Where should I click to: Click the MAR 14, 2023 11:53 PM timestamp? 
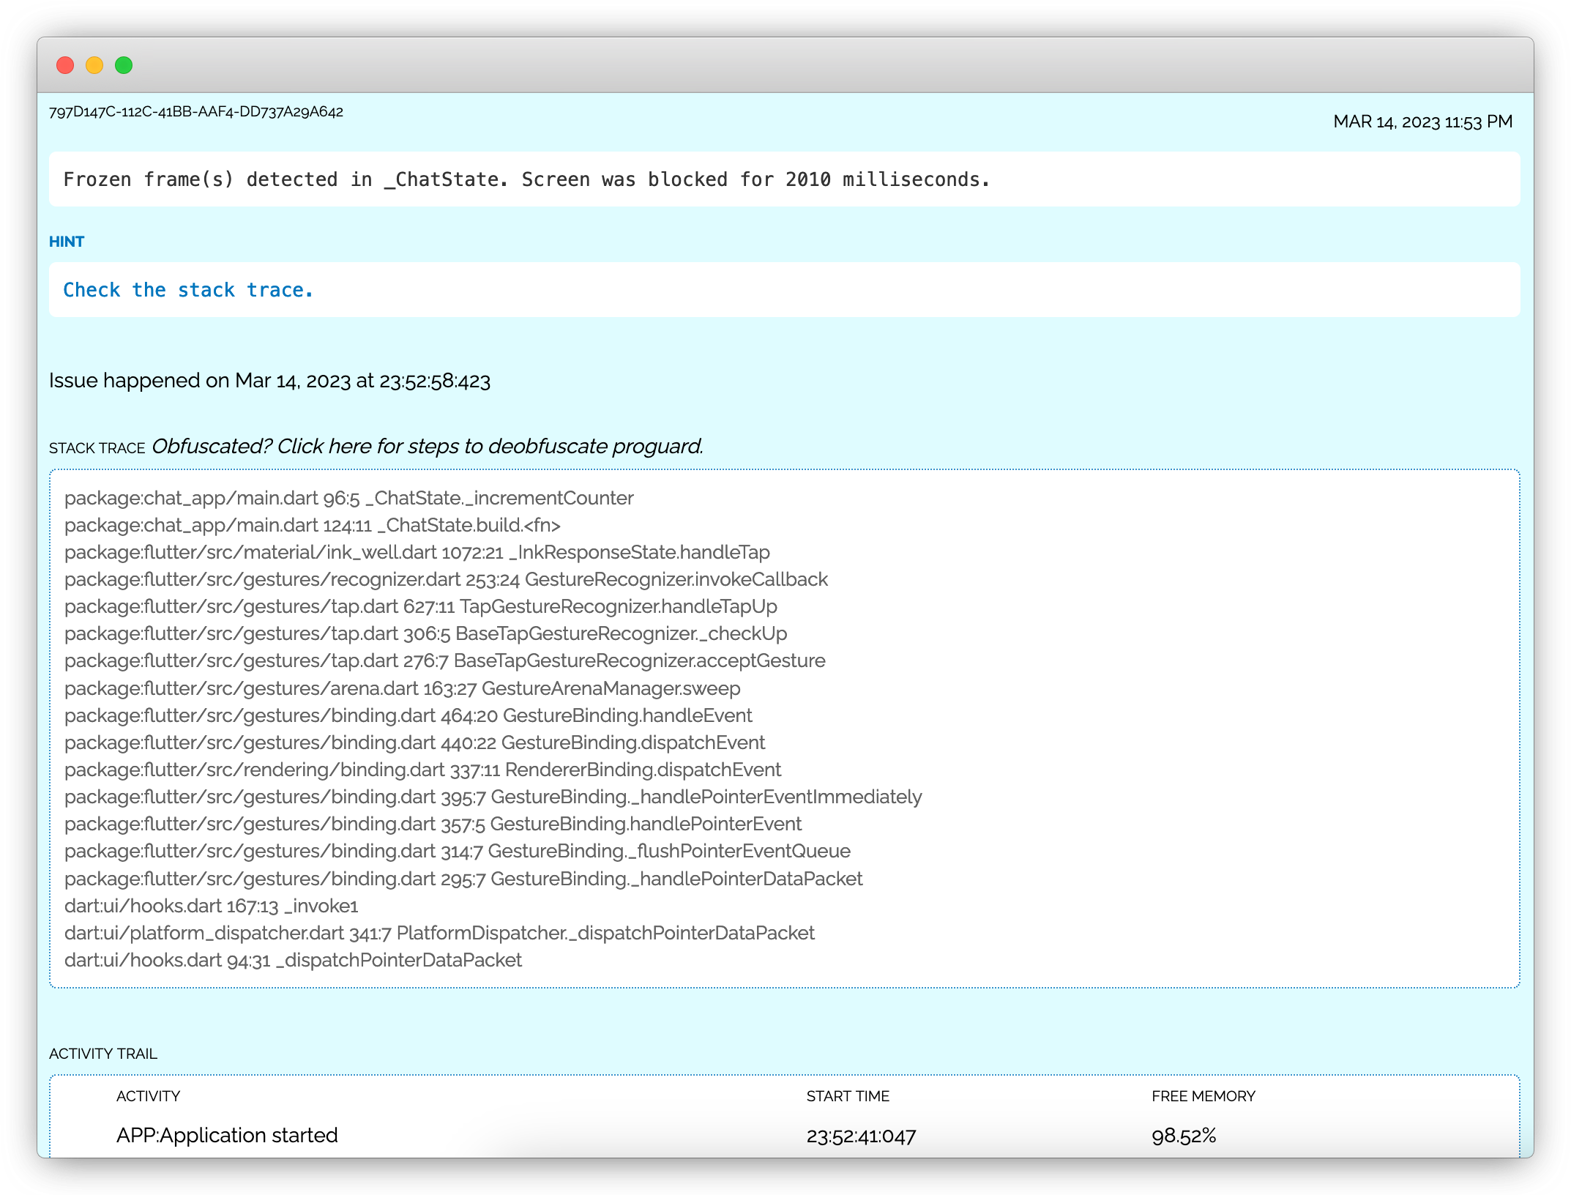(1422, 122)
